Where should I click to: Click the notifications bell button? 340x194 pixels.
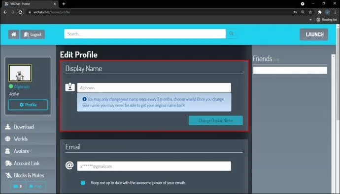coord(36,186)
